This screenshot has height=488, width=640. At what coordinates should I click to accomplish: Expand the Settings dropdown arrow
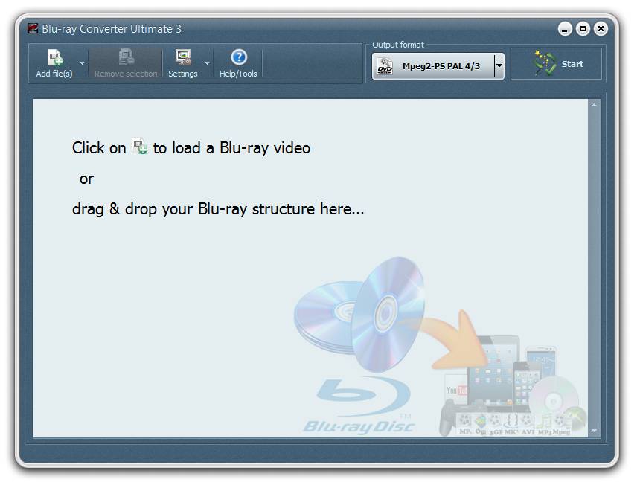pyautogui.click(x=208, y=63)
